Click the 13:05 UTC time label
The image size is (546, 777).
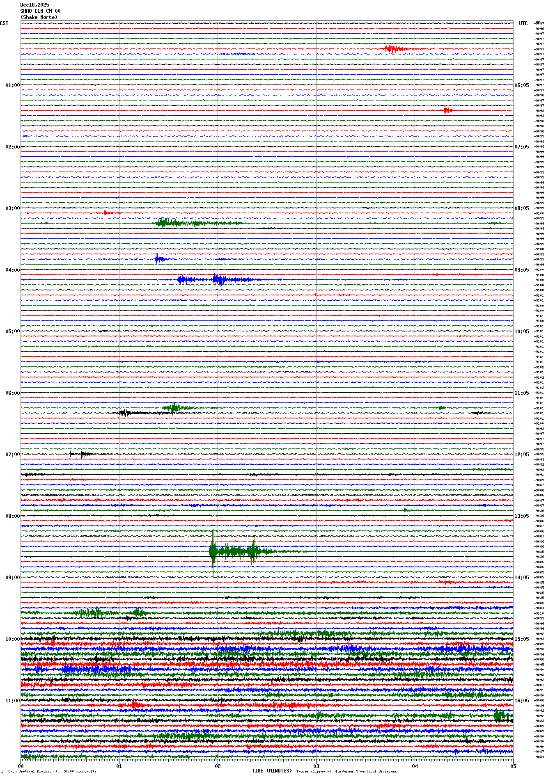tap(522, 516)
